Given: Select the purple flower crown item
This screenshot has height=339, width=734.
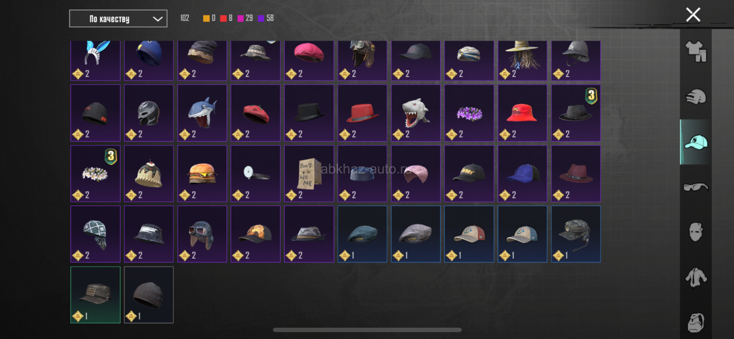Looking at the screenshot, I should point(469,113).
